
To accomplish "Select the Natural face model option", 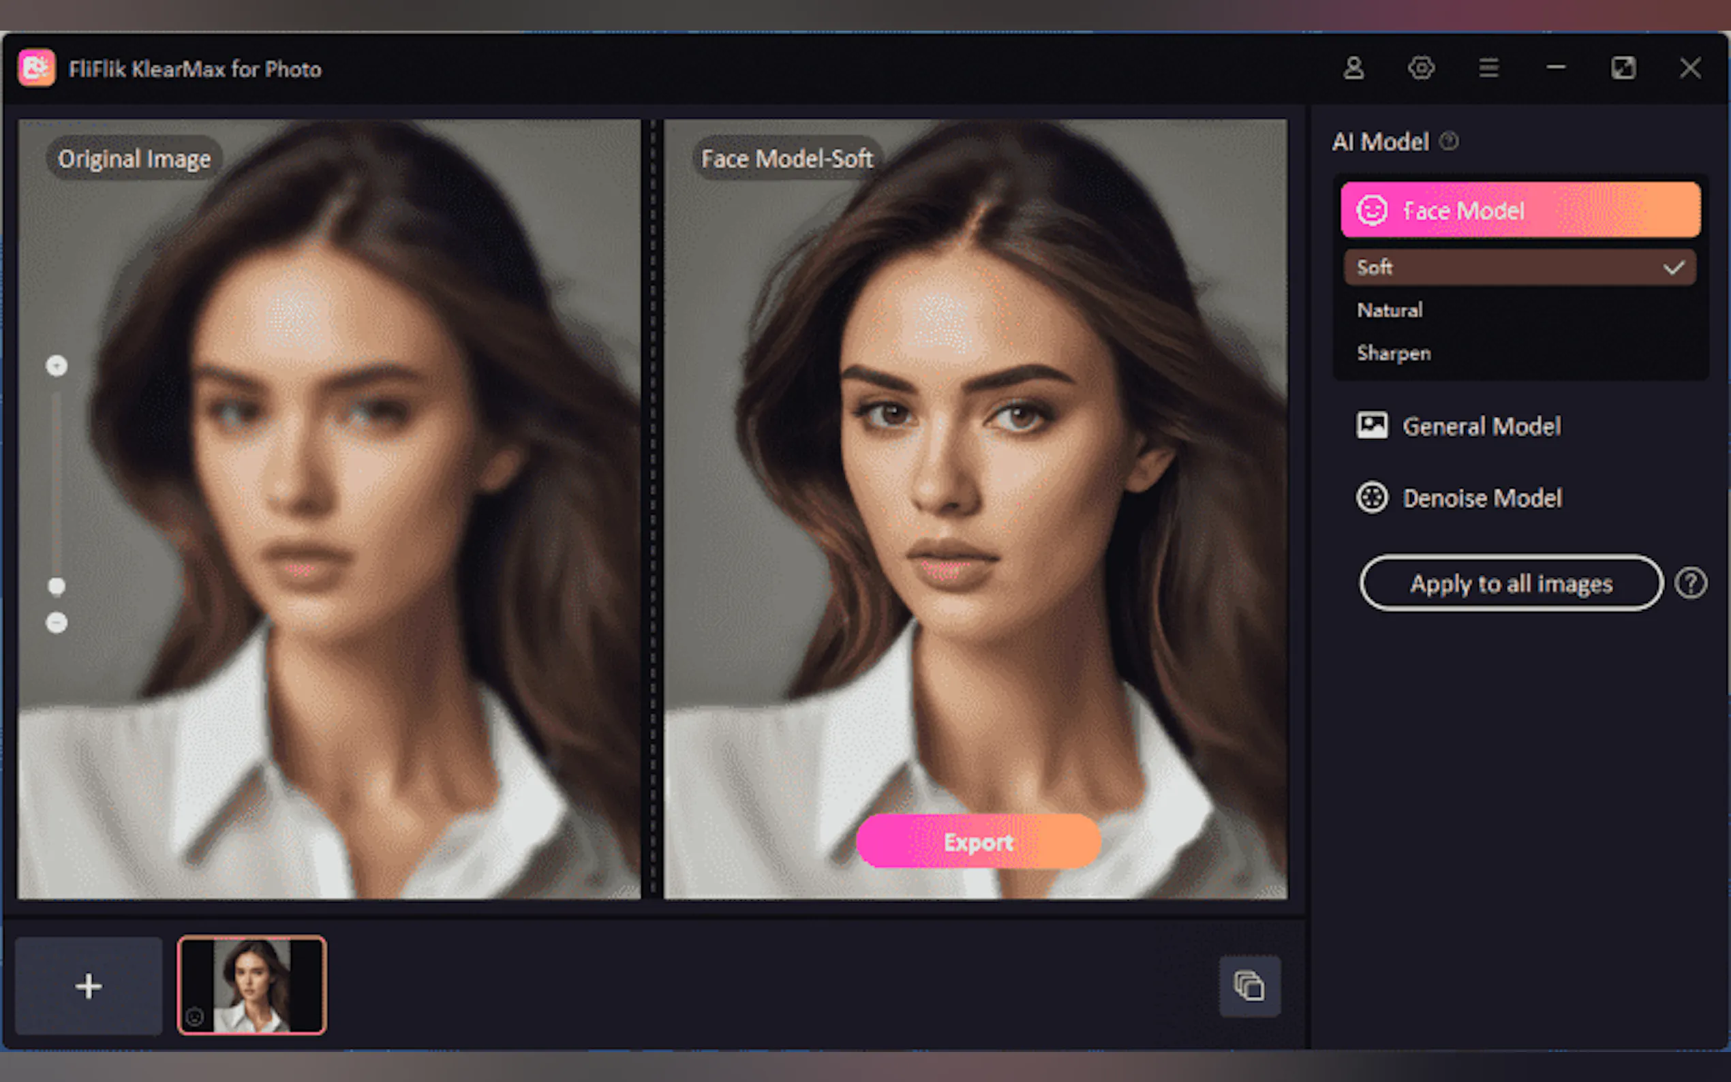I will click(x=1519, y=311).
